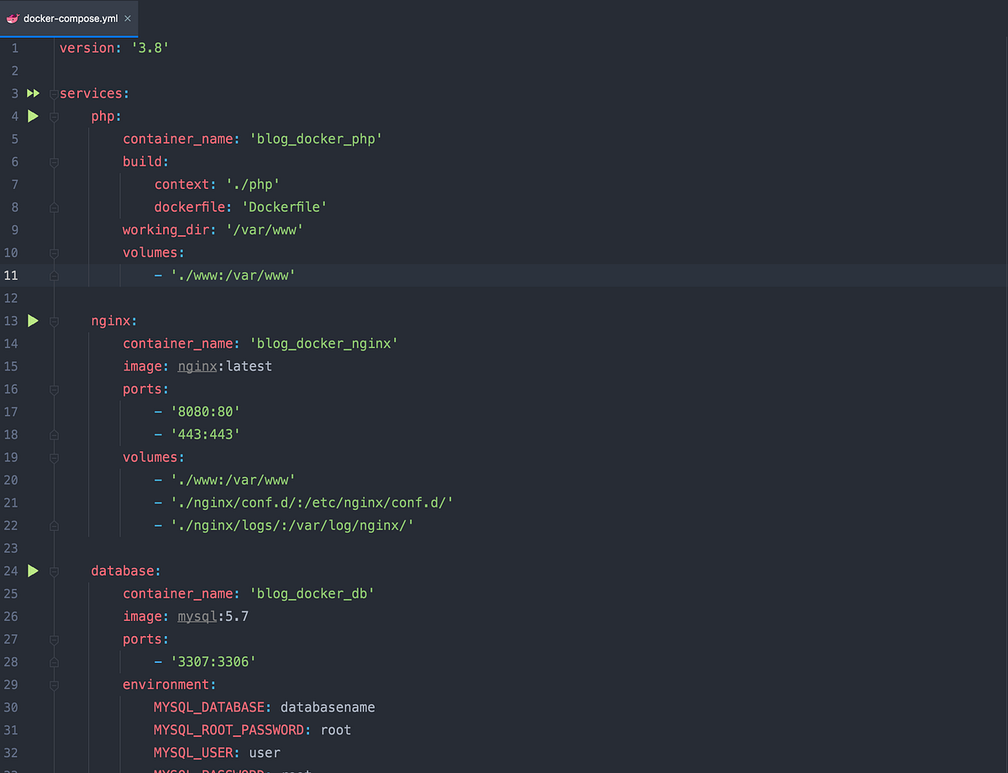The image size is (1008, 773).
Task: Collapse the nginx volumes block fold marker
Action: [53, 457]
